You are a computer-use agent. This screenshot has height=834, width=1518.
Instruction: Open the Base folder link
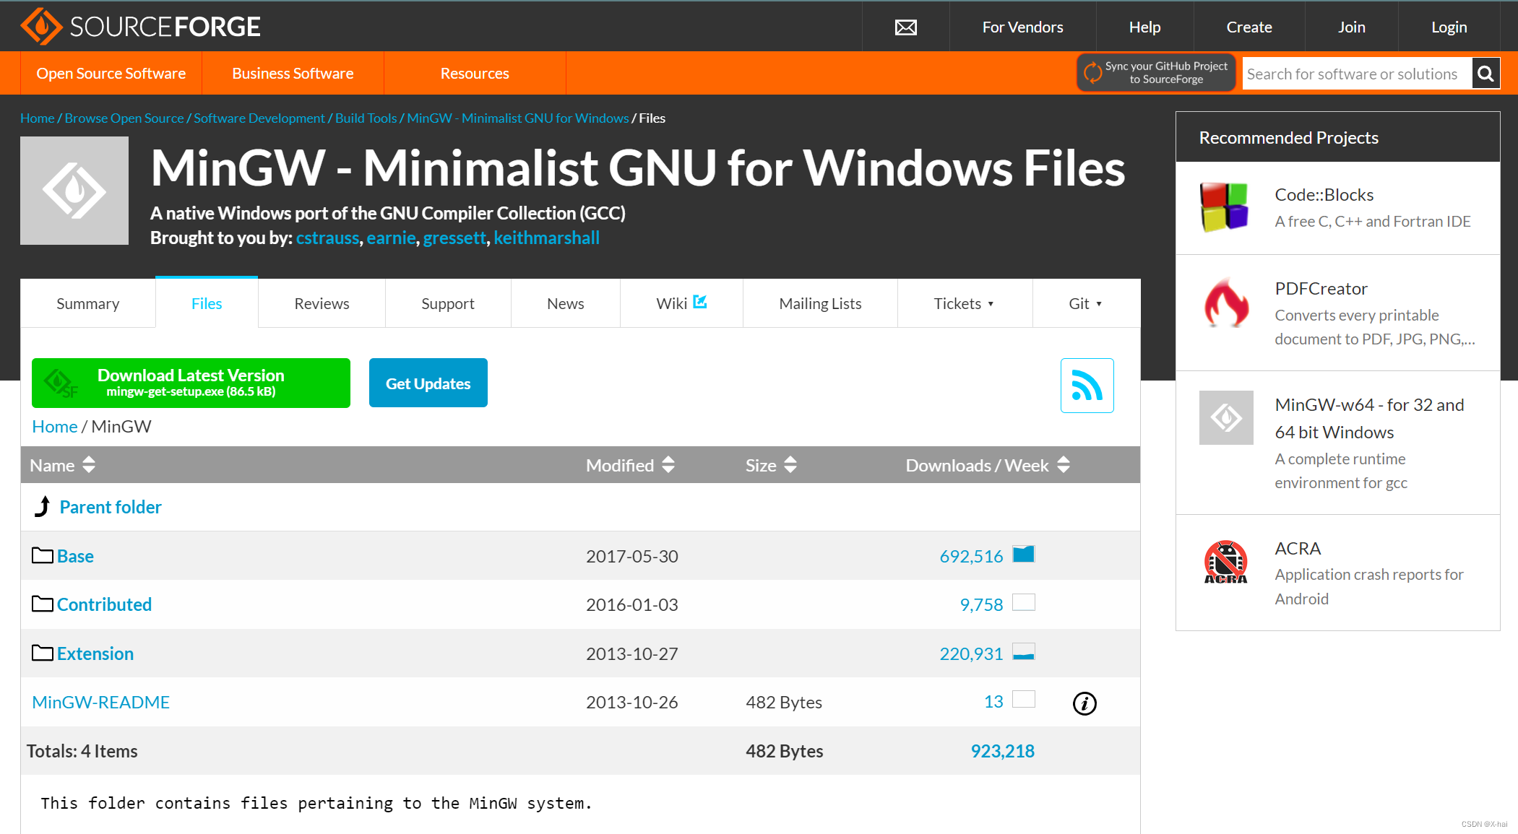pyautogui.click(x=75, y=556)
